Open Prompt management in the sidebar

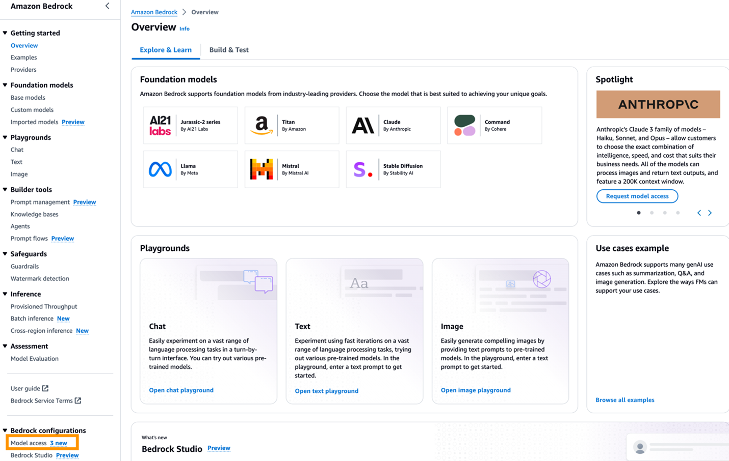coord(40,202)
